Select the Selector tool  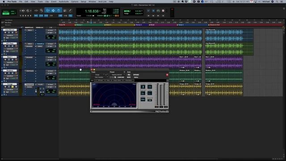tap(53, 10)
